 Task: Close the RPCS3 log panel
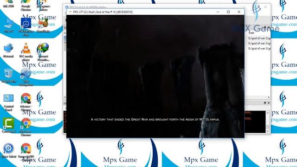[269, 103]
